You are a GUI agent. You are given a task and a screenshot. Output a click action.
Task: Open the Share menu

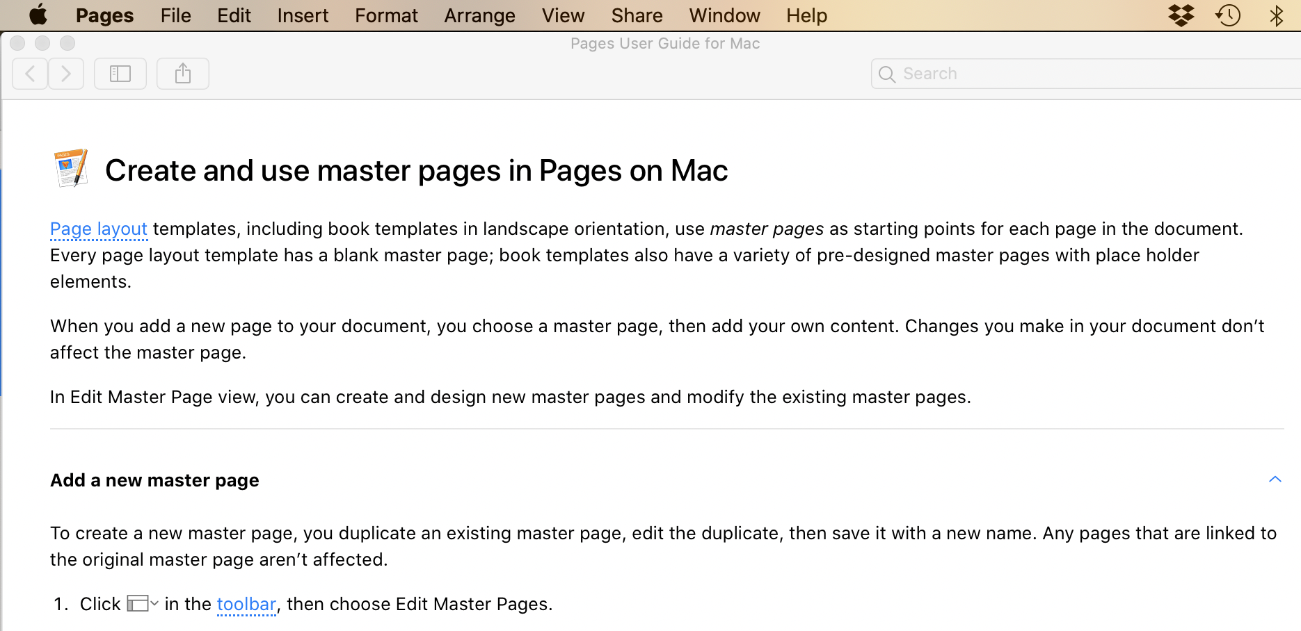click(637, 15)
